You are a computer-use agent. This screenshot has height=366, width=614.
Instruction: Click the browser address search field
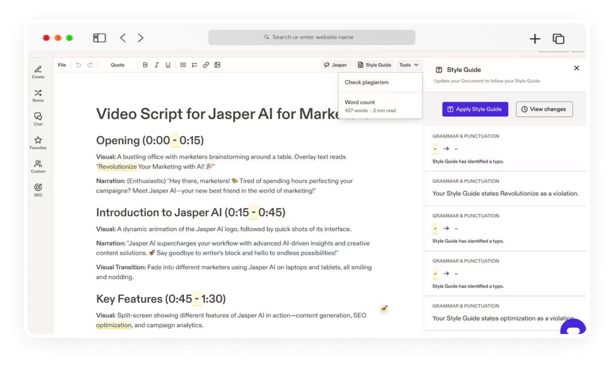pyautogui.click(x=312, y=37)
